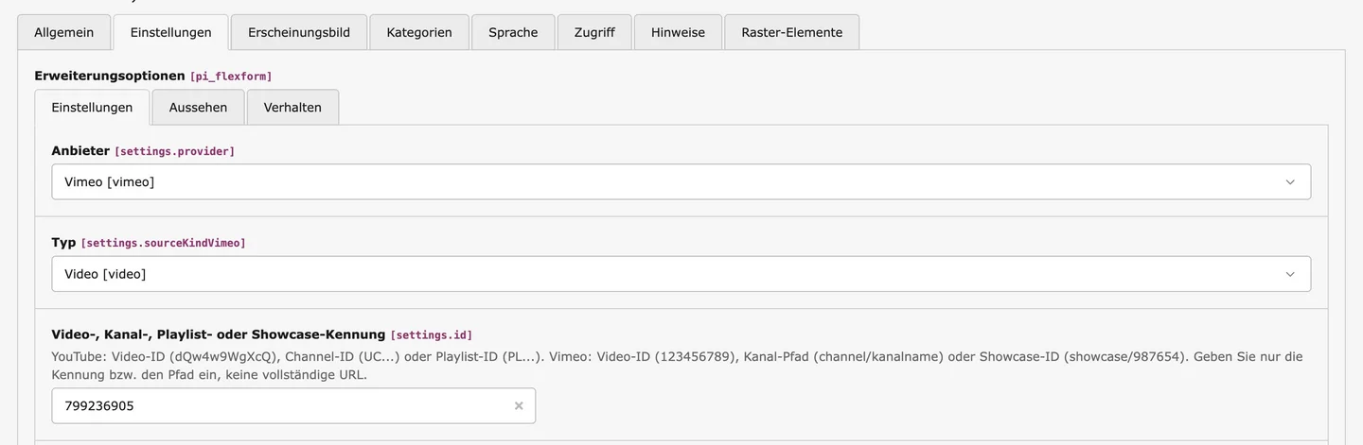Image resolution: width=1363 pixels, height=445 pixels.
Task: Click the chevron arrow on the Typ select
Action: click(x=1289, y=274)
